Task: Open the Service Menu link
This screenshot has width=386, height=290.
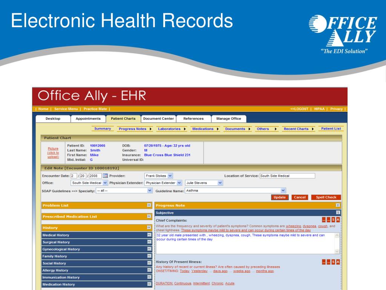Action: (66, 109)
